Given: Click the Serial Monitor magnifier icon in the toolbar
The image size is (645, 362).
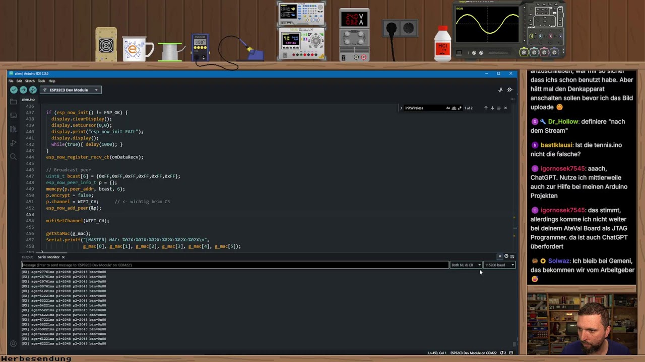Looking at the screenshot, I should point(510,90).
